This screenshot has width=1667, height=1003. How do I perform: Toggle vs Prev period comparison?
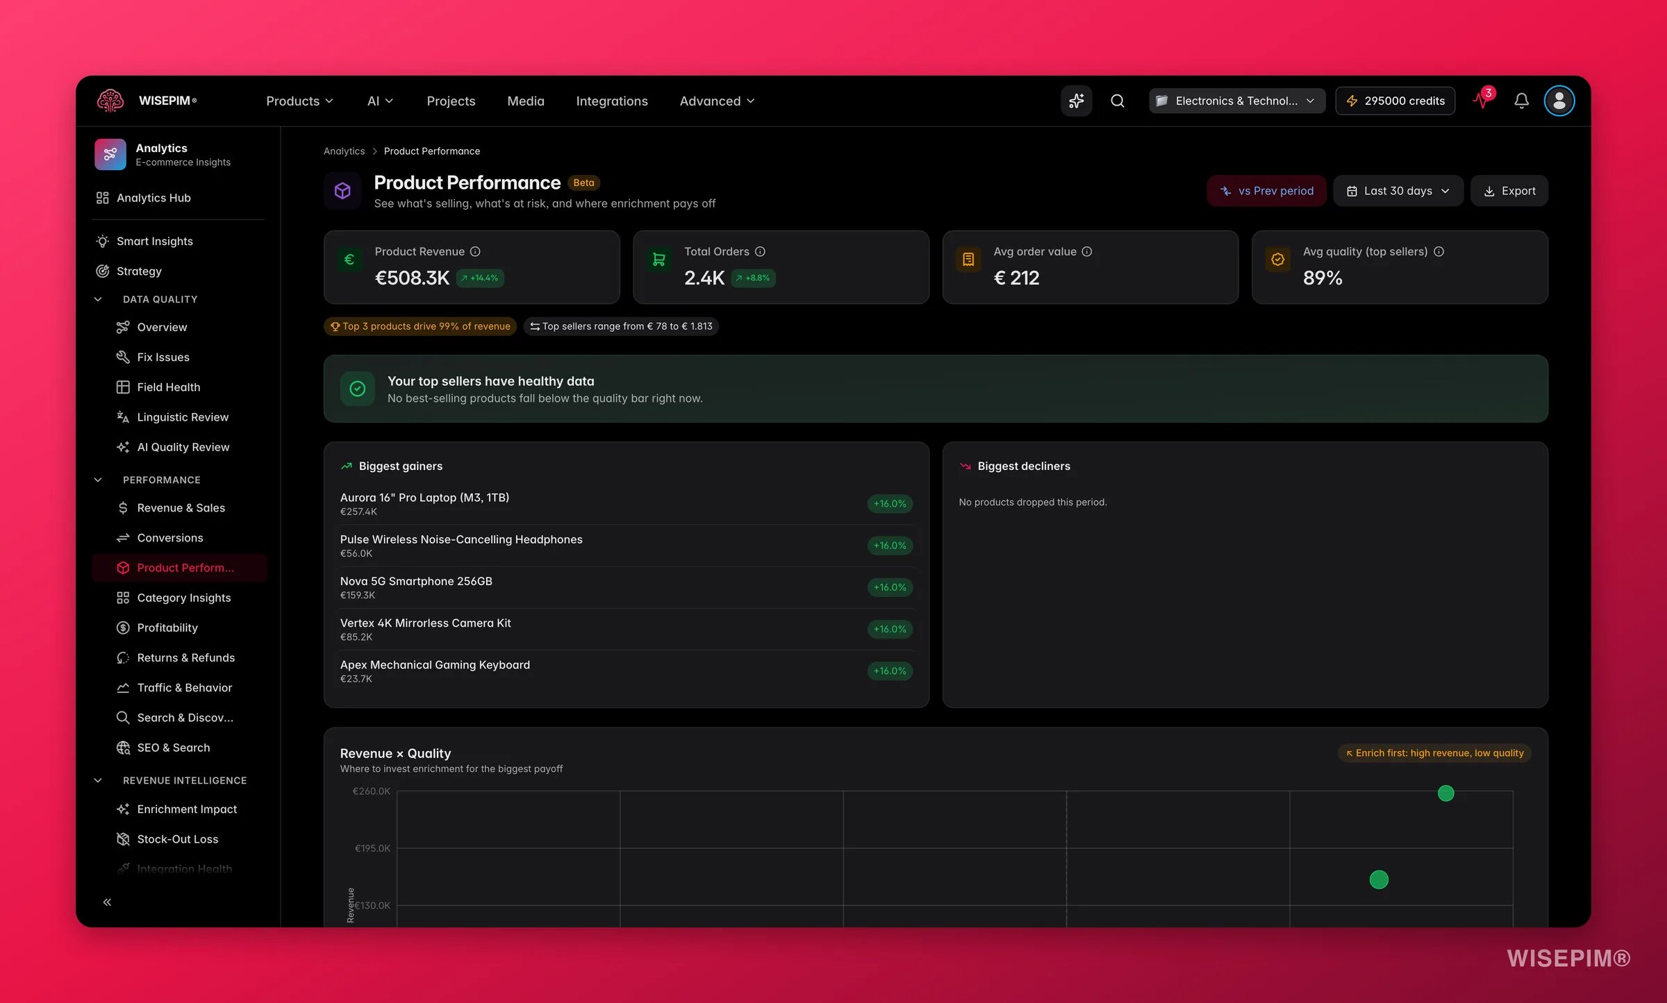click(1266, 190)
